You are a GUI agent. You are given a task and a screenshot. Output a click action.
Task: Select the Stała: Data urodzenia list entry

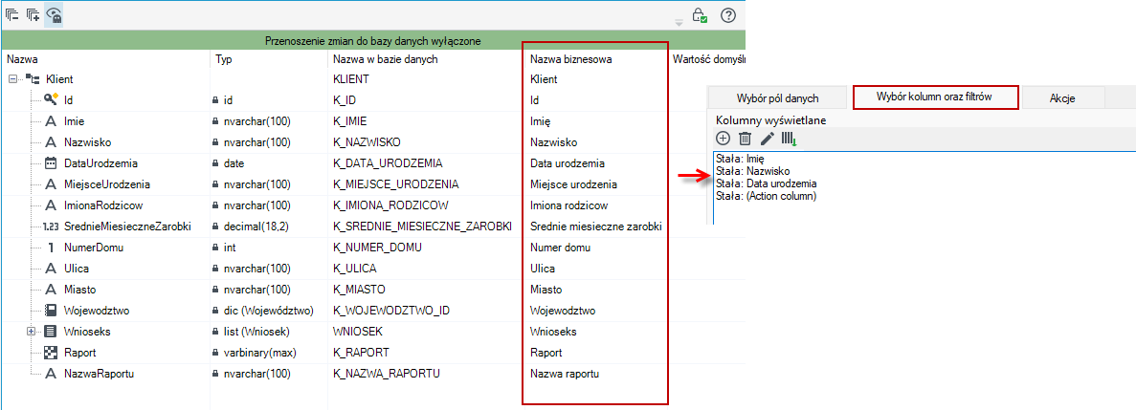tap(766, 183)
